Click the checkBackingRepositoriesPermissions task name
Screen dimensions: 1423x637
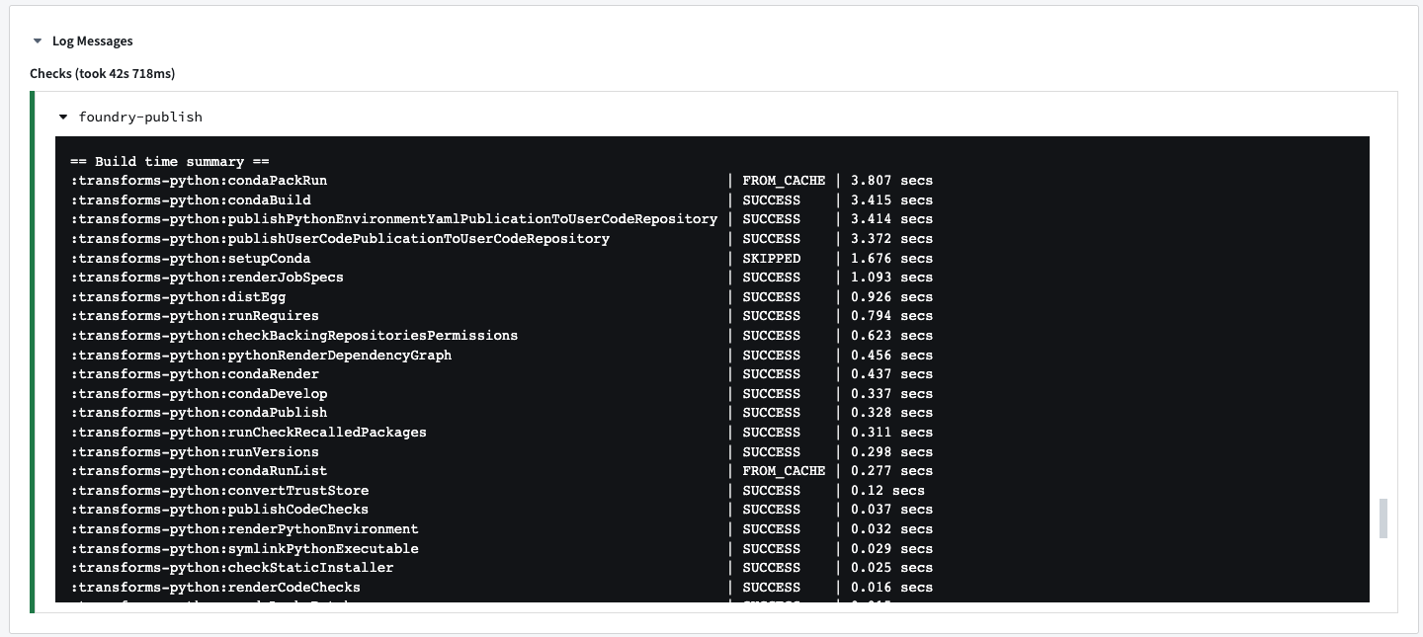(294, 336)
